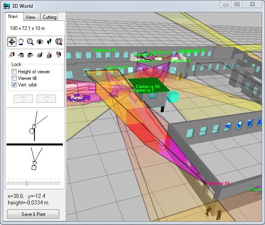Activate the hand pan tool
The height and width of the screenshot is (225, 265).
click(21, 41)
